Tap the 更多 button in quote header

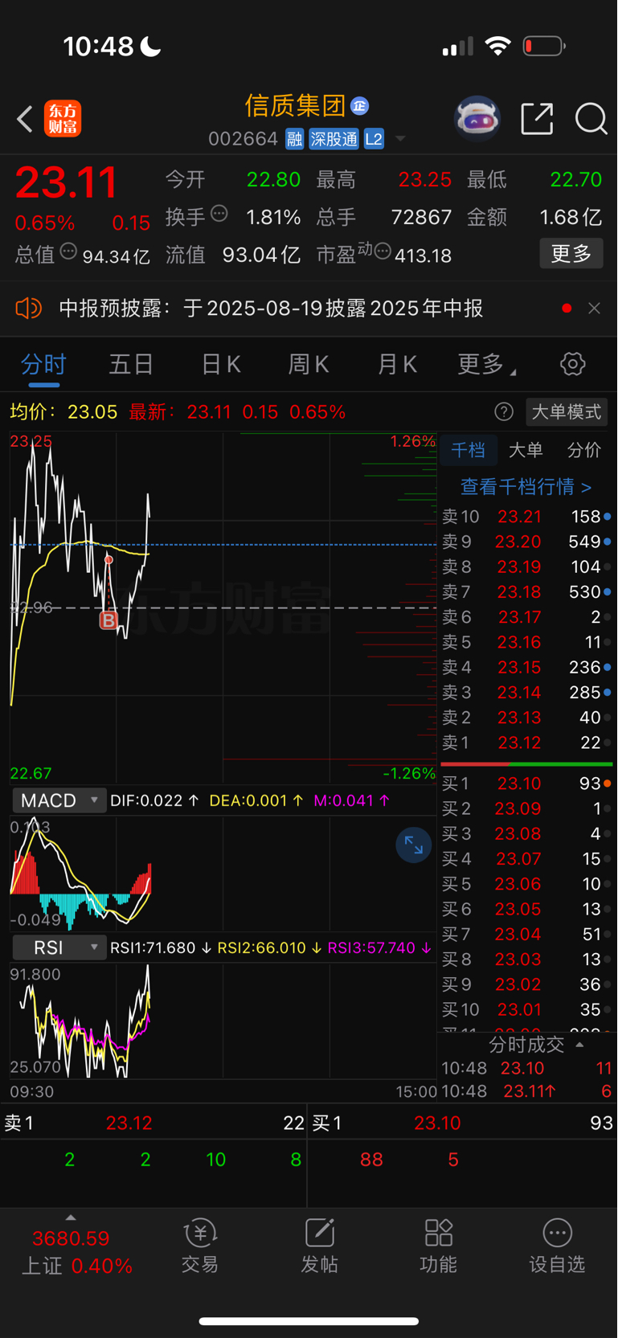click(x=571, y=254)
